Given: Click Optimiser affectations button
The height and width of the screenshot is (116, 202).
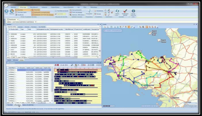Looking at the screenshot, I should (77, 15).
